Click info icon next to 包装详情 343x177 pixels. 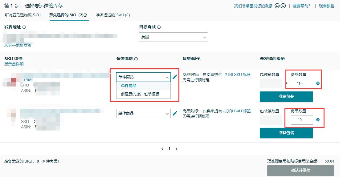pos(136,59)
